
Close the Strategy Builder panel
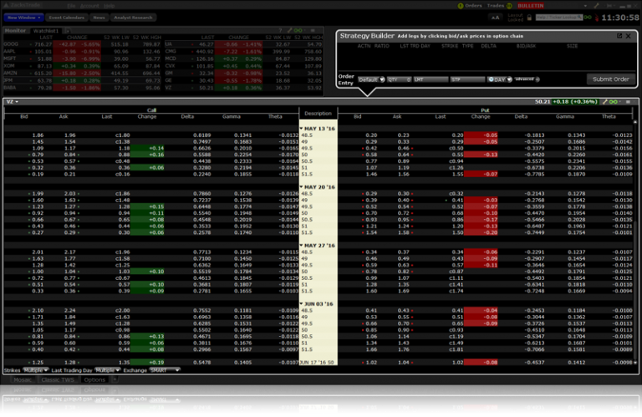629,36
